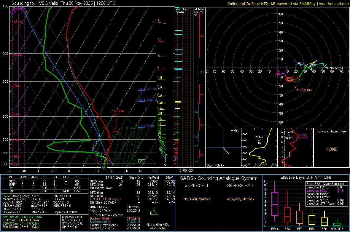The width and height of the screenshot is (350, 232).
Task: Click the weather.cod.edu NEXLAB credit text
Action: tap(288, 4)
